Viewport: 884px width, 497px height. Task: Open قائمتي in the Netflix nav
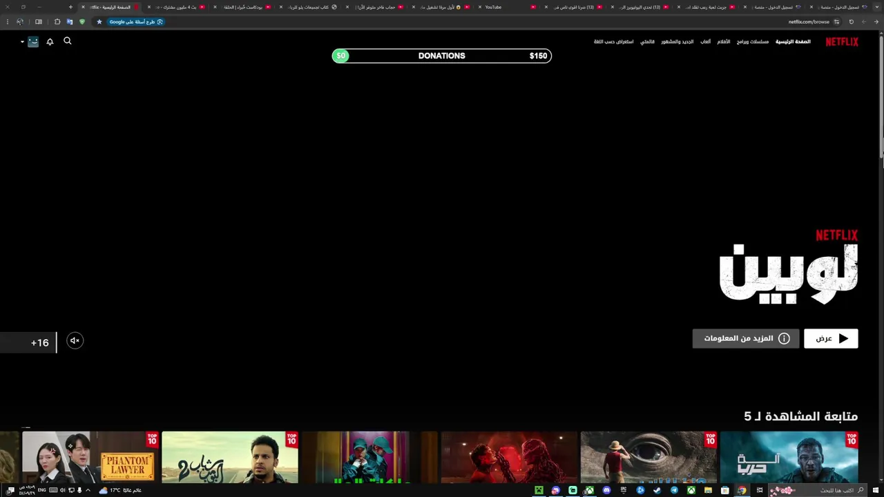(x=647, y=41)
